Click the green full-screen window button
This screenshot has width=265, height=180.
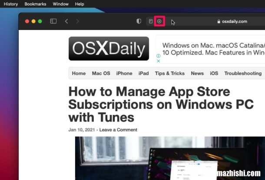[40, 21]
